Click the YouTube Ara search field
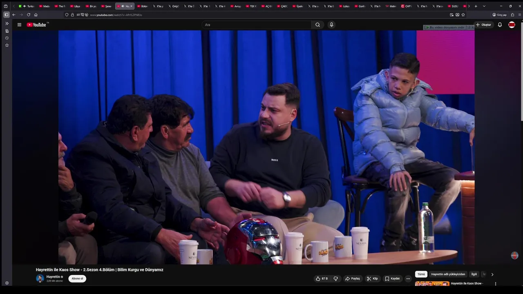The image size is (523, 294). pos(257,24)
